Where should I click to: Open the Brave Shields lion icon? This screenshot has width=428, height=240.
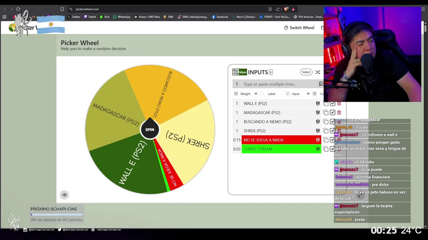click(x=286, y=9)
